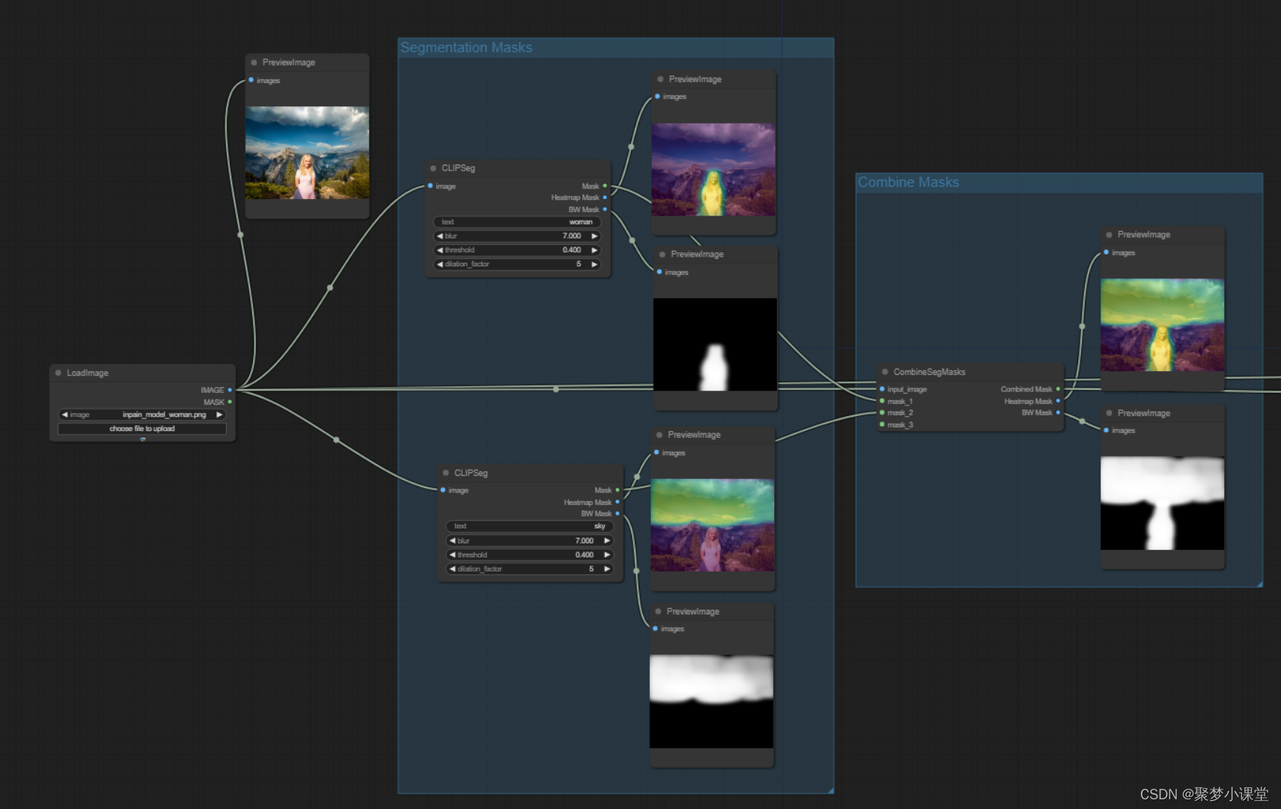Click Heatmap Mask output of woman CLIPSeg
This screenshot has height=809, width=1281.
pyautogui.click(x=605, y=198)
